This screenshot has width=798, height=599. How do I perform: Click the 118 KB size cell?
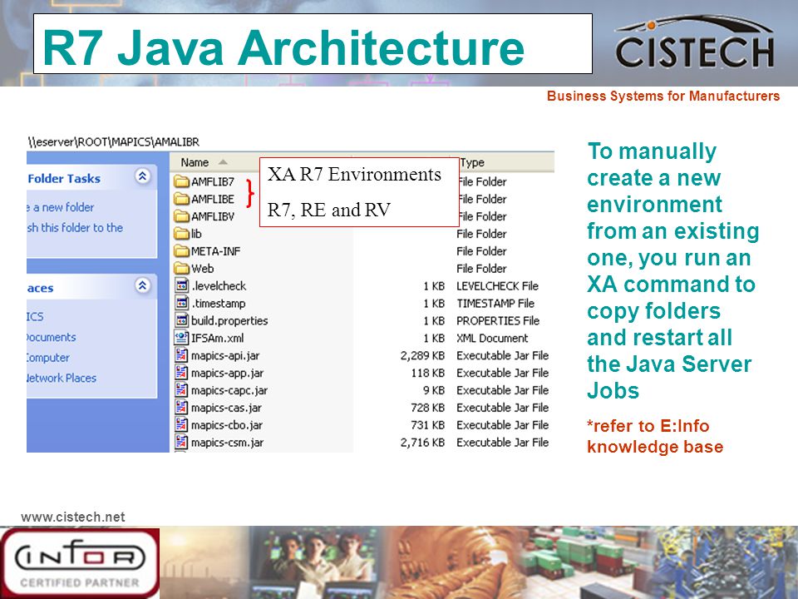tap(428, 373)
